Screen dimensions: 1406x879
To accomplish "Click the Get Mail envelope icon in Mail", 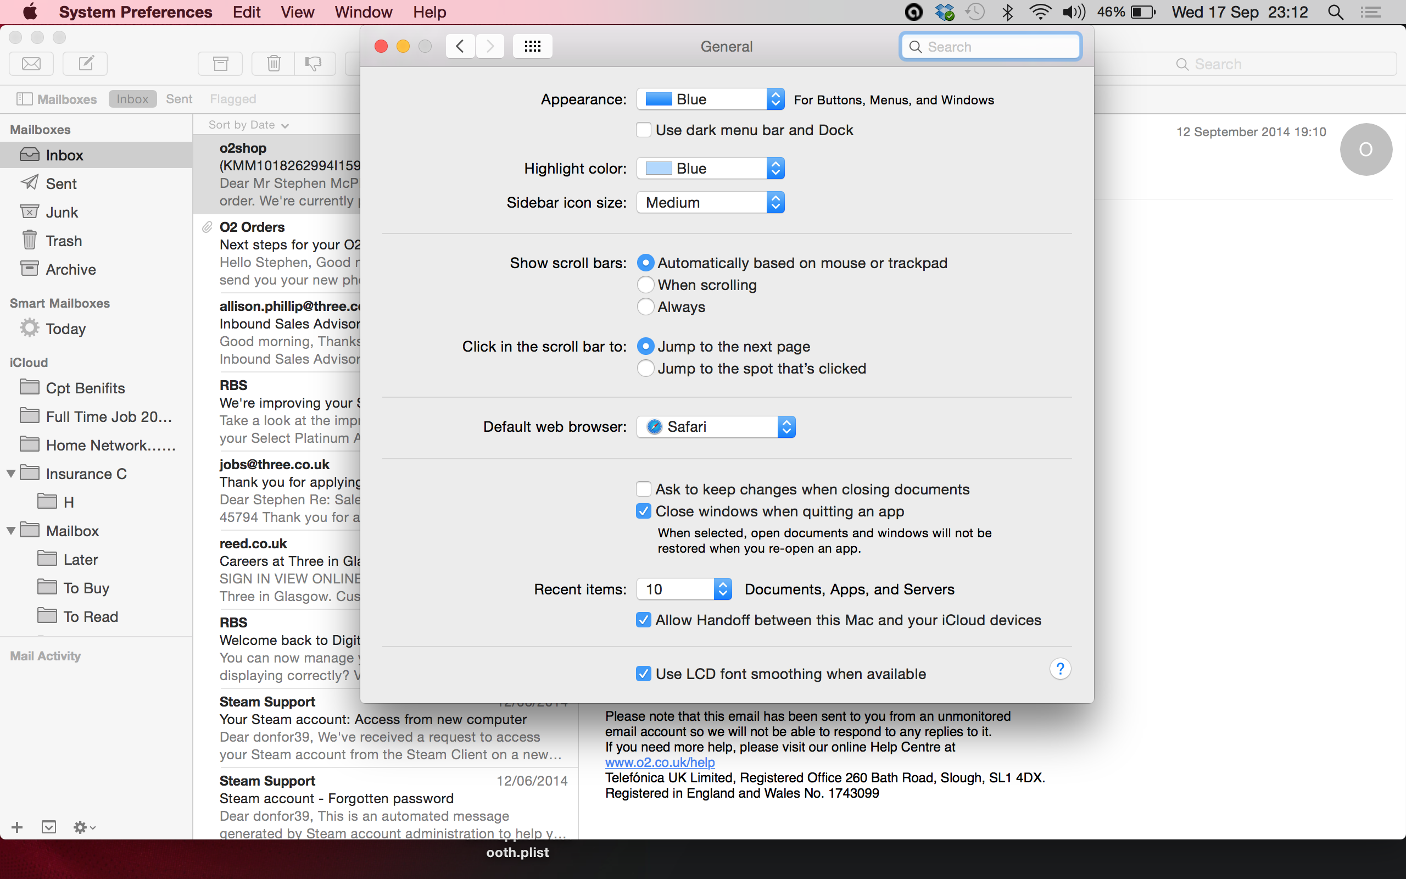I will pos(31,63).
